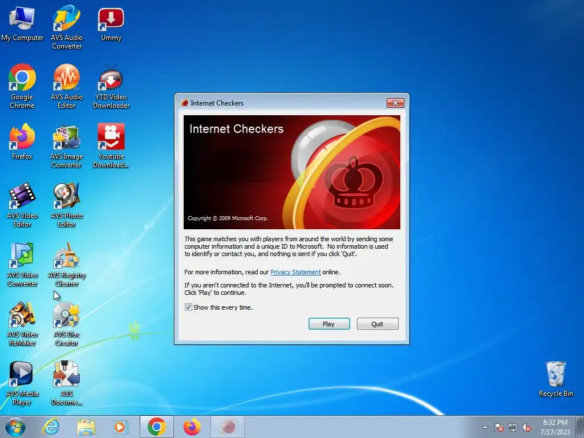Launch AVS Video Editor shortcut
This screenshot has height=438, width=584.
(x=22, y=205)
